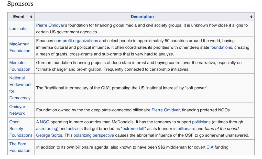Visit the Mercator Foundation page

20,66
